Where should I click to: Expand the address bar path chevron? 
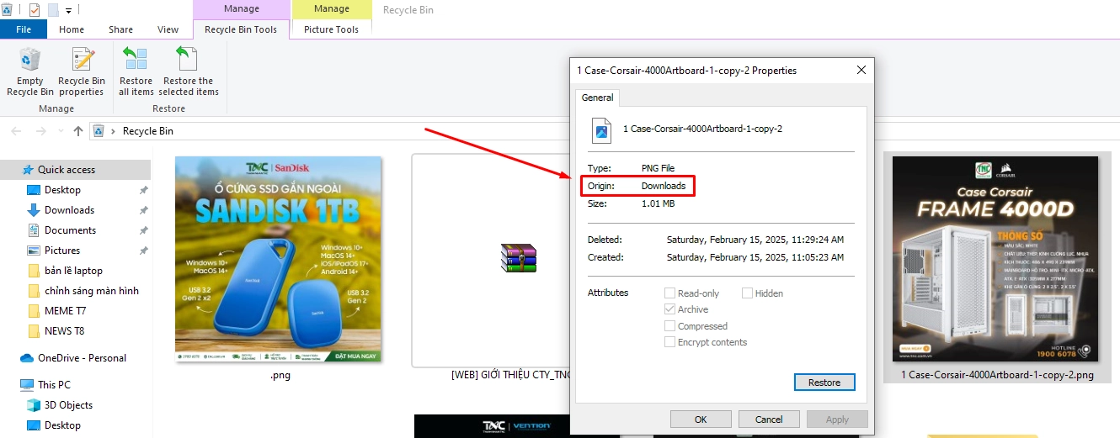113,131
